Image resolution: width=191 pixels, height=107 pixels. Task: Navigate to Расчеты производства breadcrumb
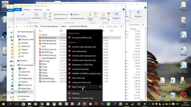point(49,26)
